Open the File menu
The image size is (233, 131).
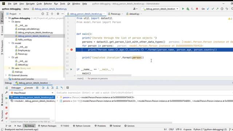[9, 4]
